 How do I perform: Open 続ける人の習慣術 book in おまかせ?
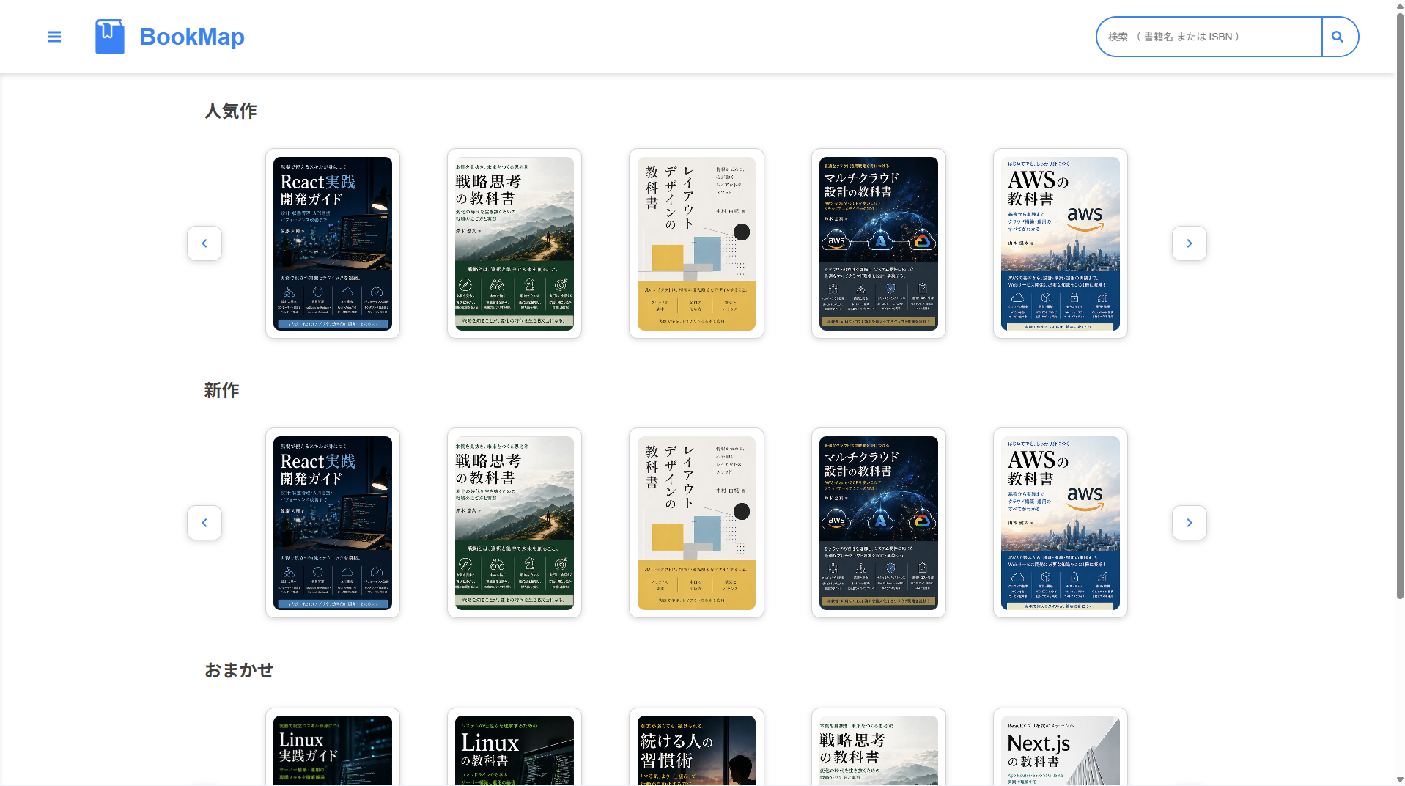coord(696,747)
